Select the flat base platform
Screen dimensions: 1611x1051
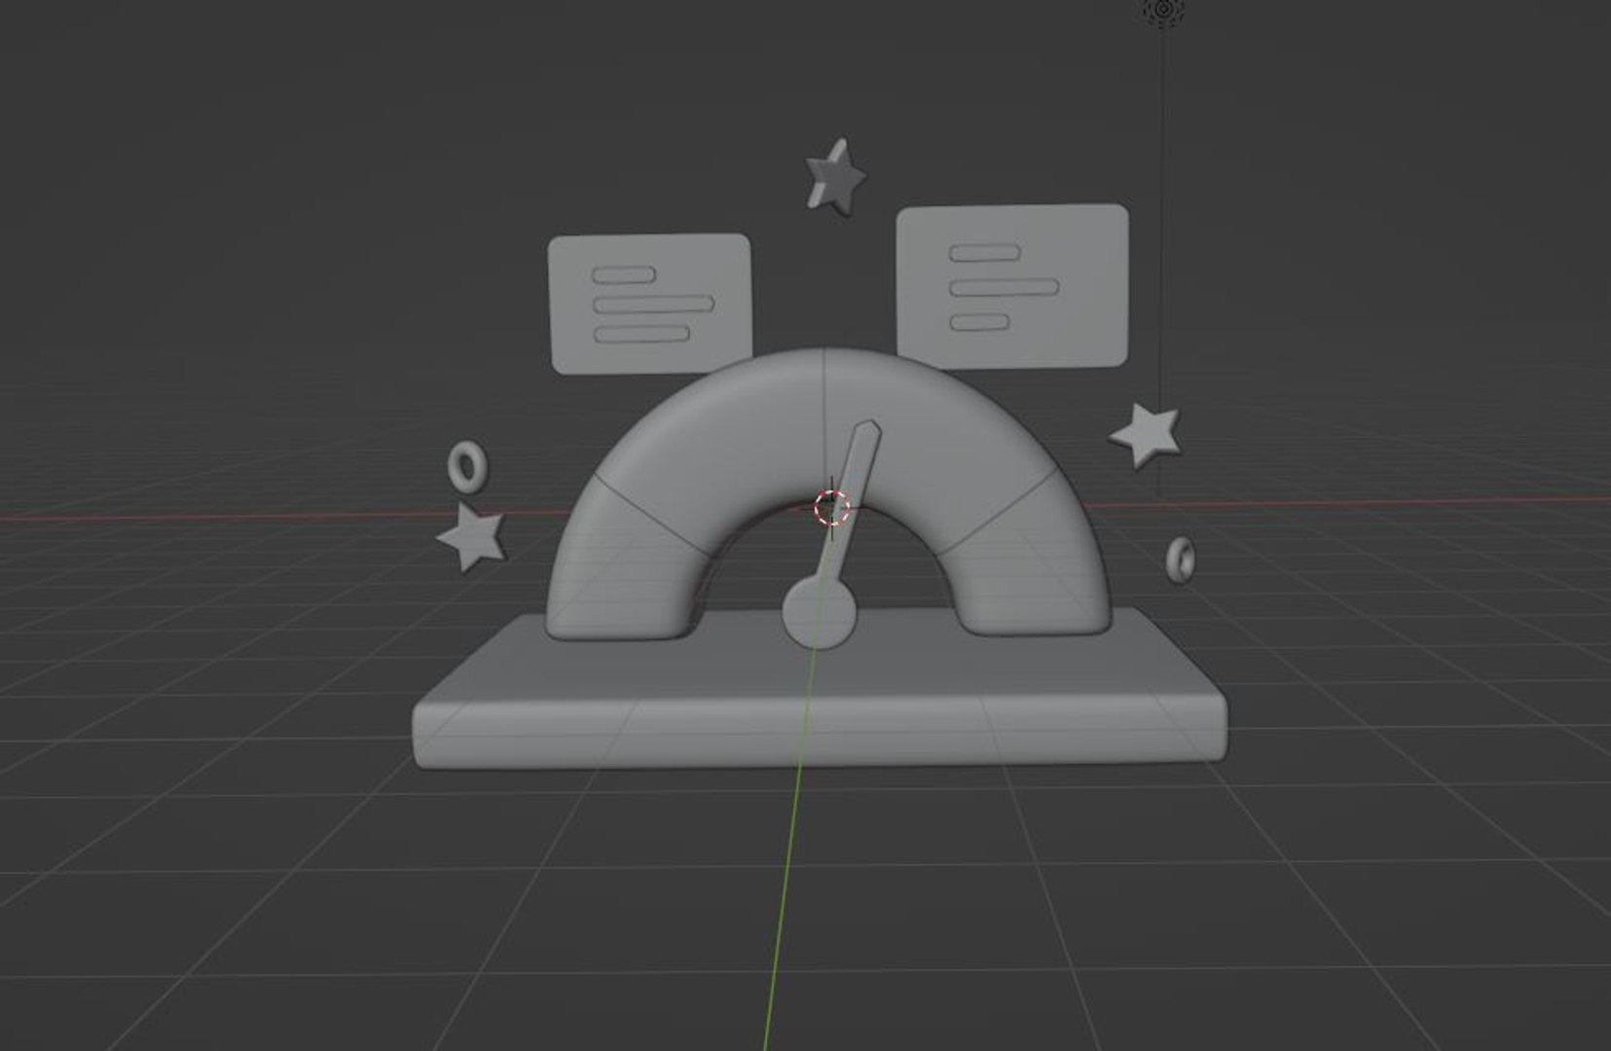(x=820, y=689)
